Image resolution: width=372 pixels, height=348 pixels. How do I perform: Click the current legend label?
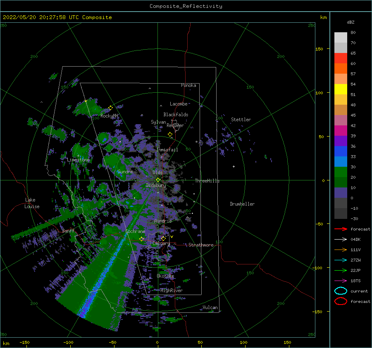pyautogui.click(x=359, y=291)
